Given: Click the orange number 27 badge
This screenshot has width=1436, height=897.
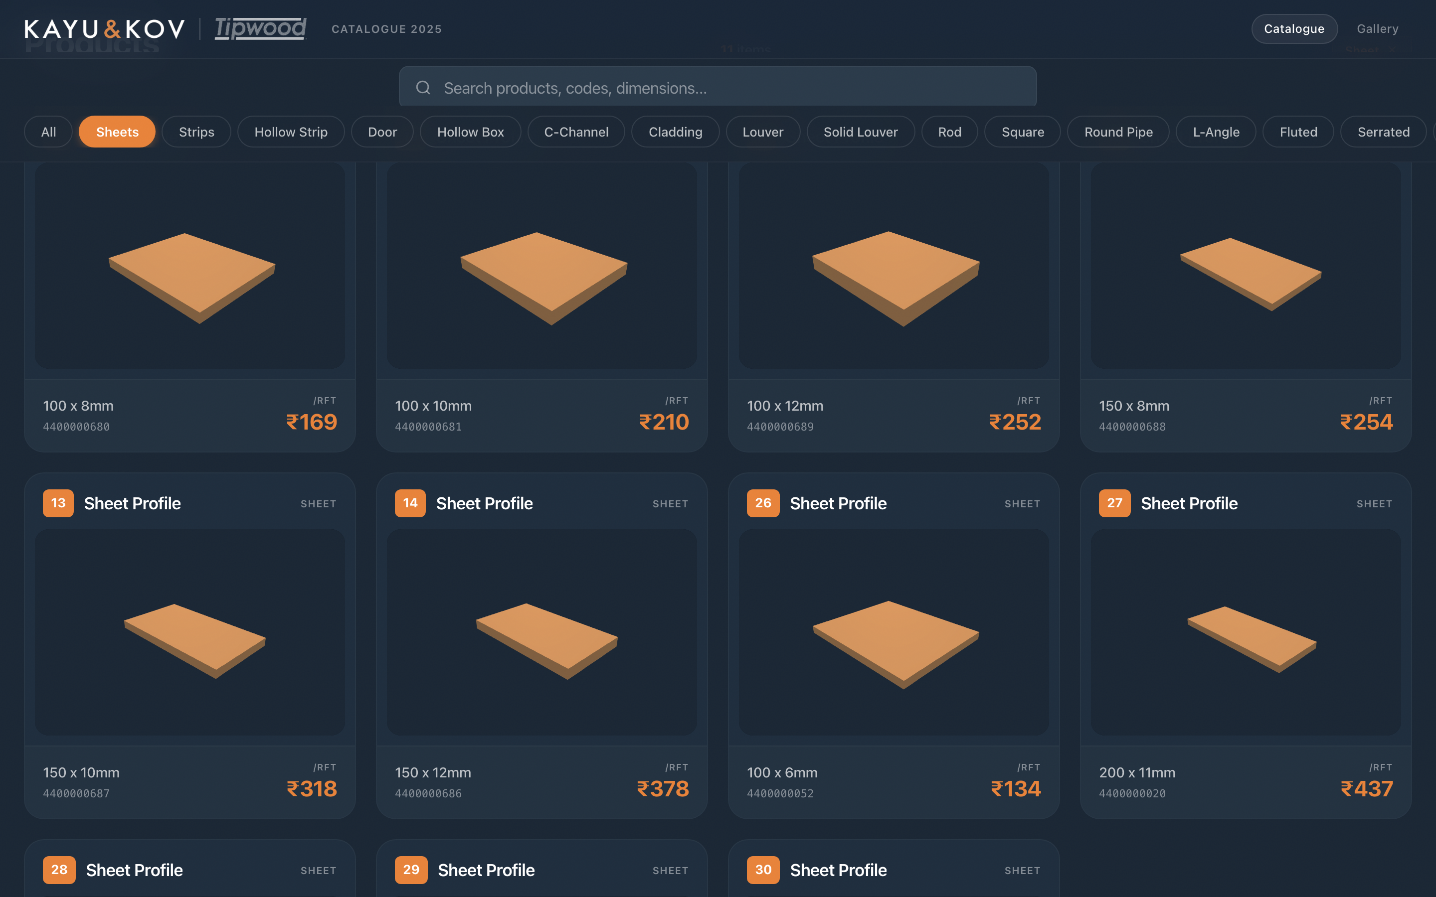Looking at the screenshot, I should 1114,503.
